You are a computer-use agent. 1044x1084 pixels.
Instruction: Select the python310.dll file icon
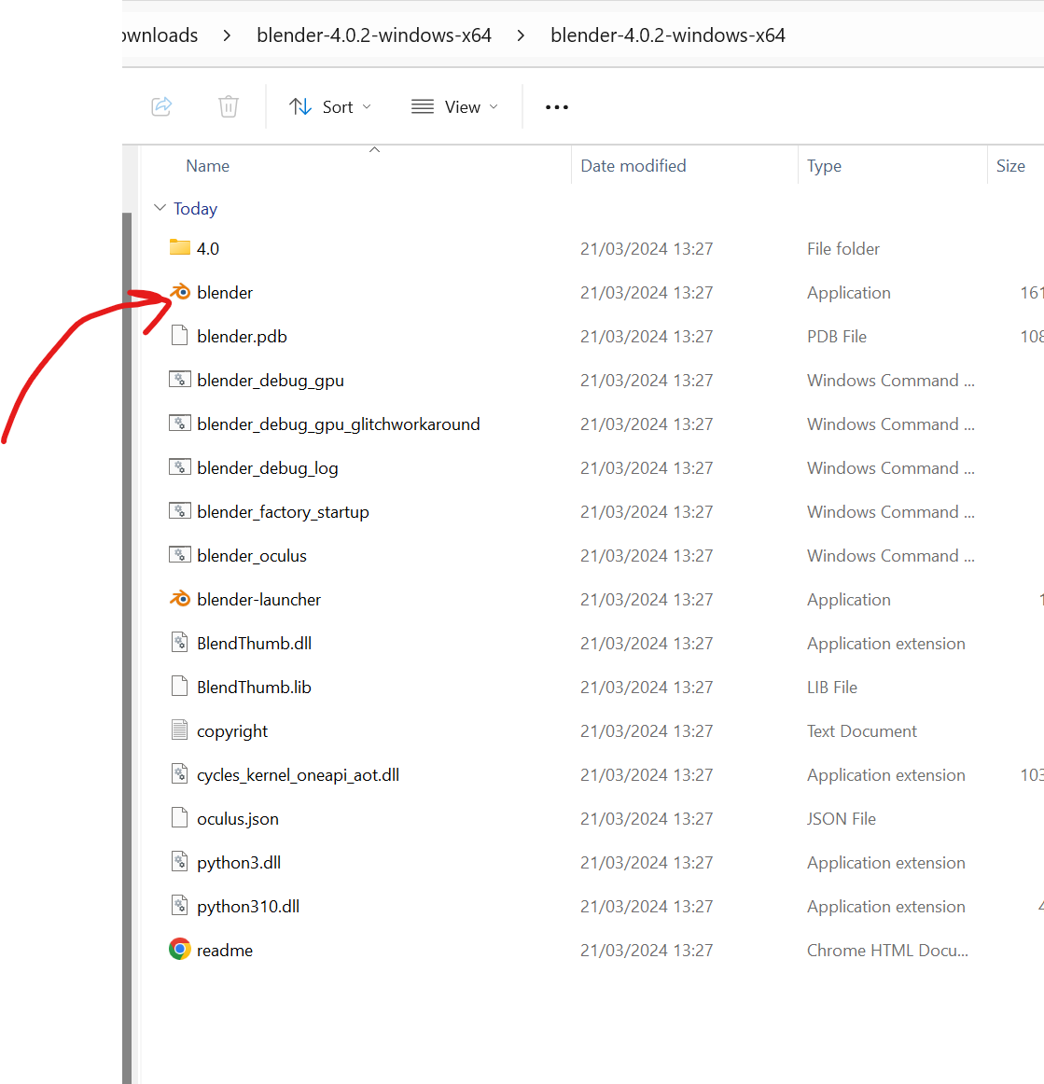click(180, 906)
